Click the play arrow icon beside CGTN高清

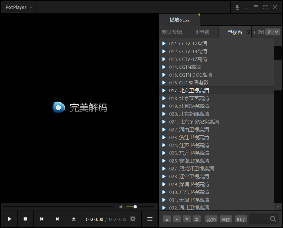164,67
